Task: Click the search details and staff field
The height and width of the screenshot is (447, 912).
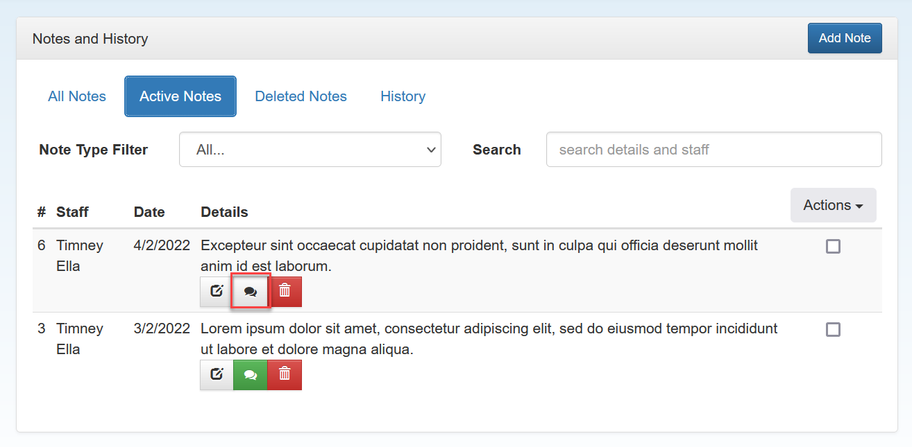Action: tap(713, 149)
